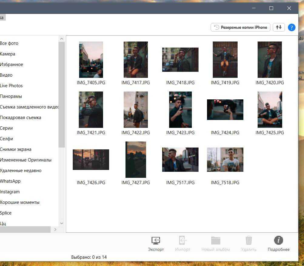Click the sort arrows toolbar button
This screenshot has width=304, height=266.
(x=279, y=27)
